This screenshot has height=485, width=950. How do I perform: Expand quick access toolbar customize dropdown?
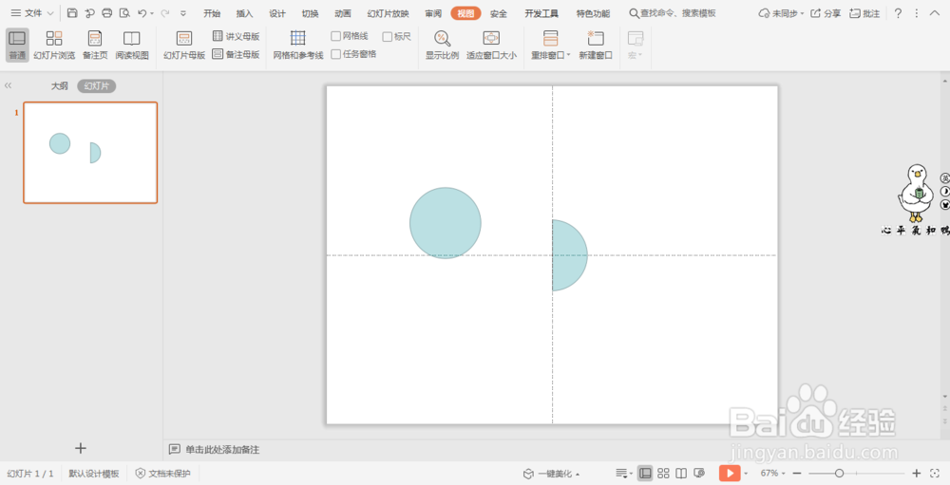click(x=183, y=13)
